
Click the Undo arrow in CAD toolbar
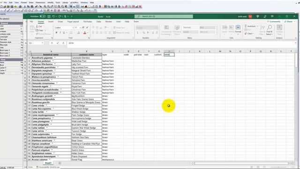coord(37,7)
